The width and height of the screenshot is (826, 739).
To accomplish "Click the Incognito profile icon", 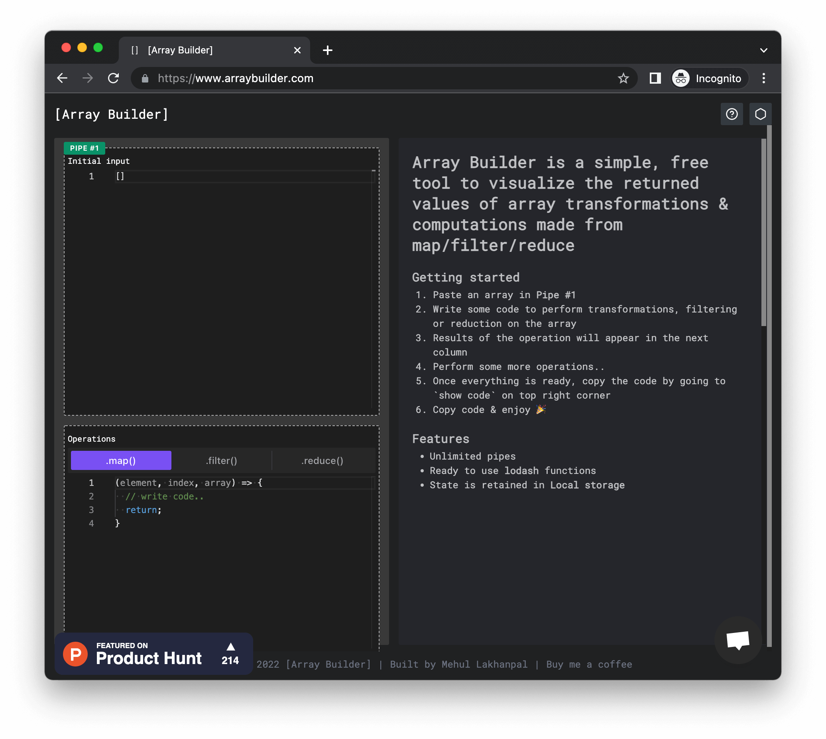I will (709, 78).
